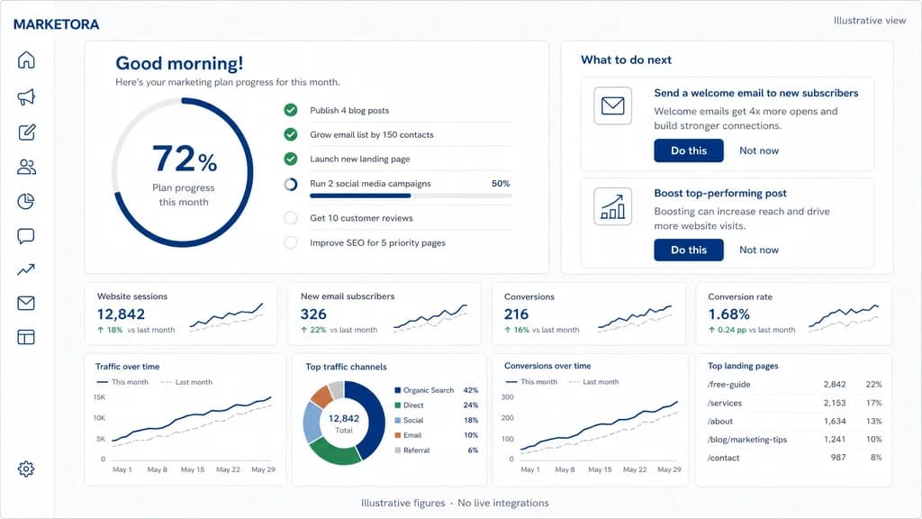Click the 72% plan progress ring

(x=183, y=172)
